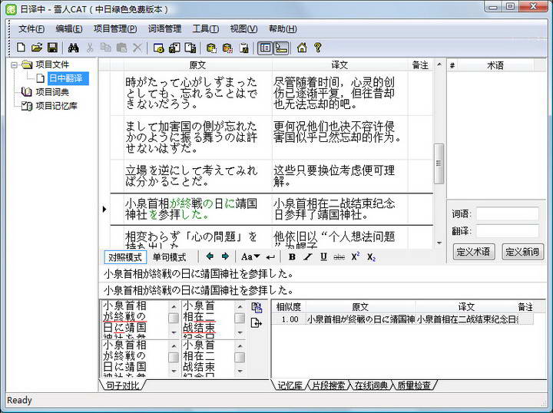The height and width of the screenshot is (413, 553).
Task: Collapse the 项目文件 tree node
Action: tap(15, 64)
